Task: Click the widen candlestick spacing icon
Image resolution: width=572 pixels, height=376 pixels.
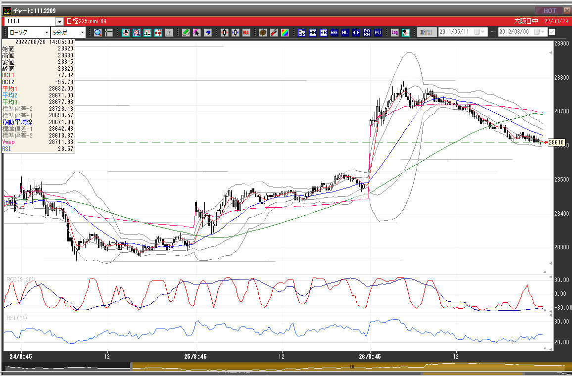Action: [224, 33]
